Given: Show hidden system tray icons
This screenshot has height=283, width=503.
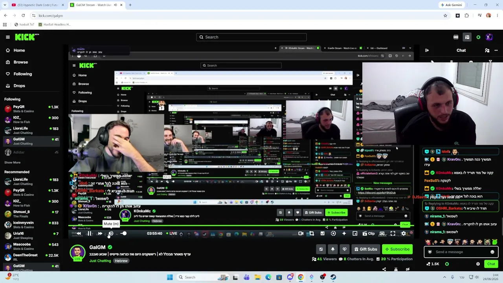Looking at the screenshot, I should coord(445,277).
